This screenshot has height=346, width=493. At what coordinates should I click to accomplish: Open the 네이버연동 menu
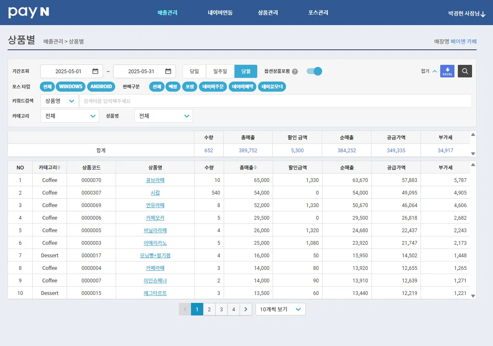point(220,13)
